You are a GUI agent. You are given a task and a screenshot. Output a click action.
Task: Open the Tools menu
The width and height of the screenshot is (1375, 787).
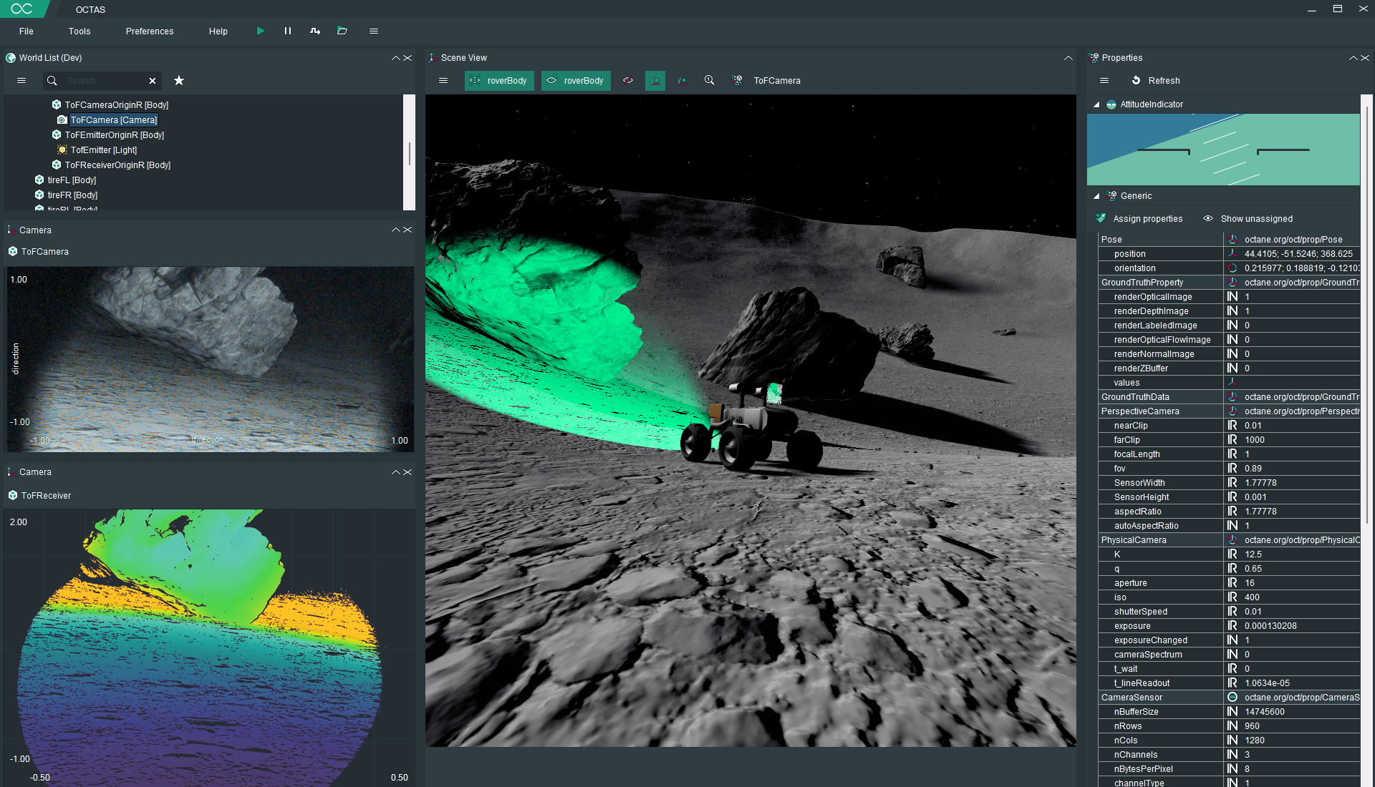pyautogui.click(x=79, y=31)
